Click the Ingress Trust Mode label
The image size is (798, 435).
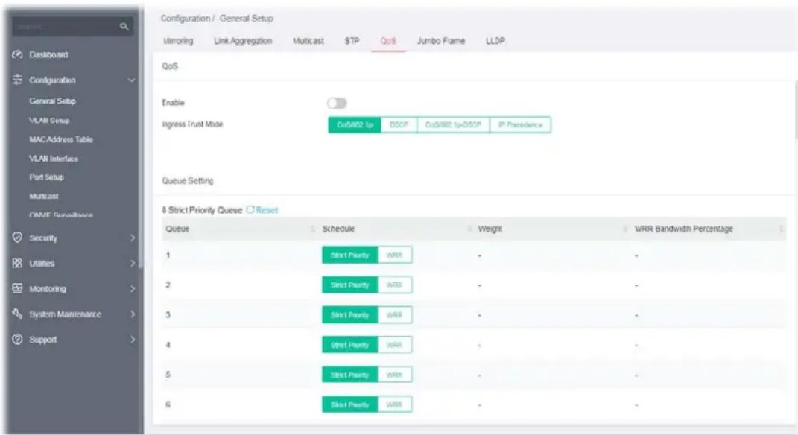point(192,124)
